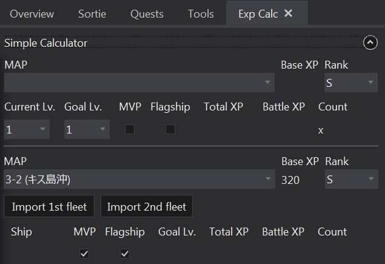Open the Quests tab
The image size is (385, 264).
click(147, 14)
